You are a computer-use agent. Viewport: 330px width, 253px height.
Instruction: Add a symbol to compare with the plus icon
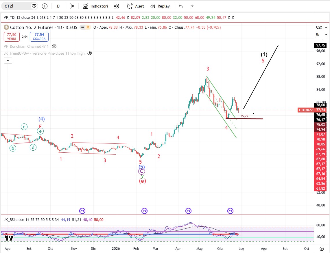coord(45,6)
